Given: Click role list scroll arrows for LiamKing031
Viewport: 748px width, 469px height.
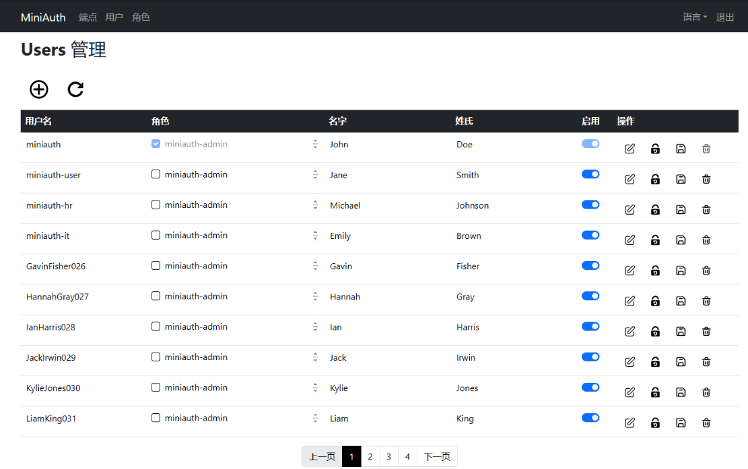Looking at the screenshot, I should point(315,418).
